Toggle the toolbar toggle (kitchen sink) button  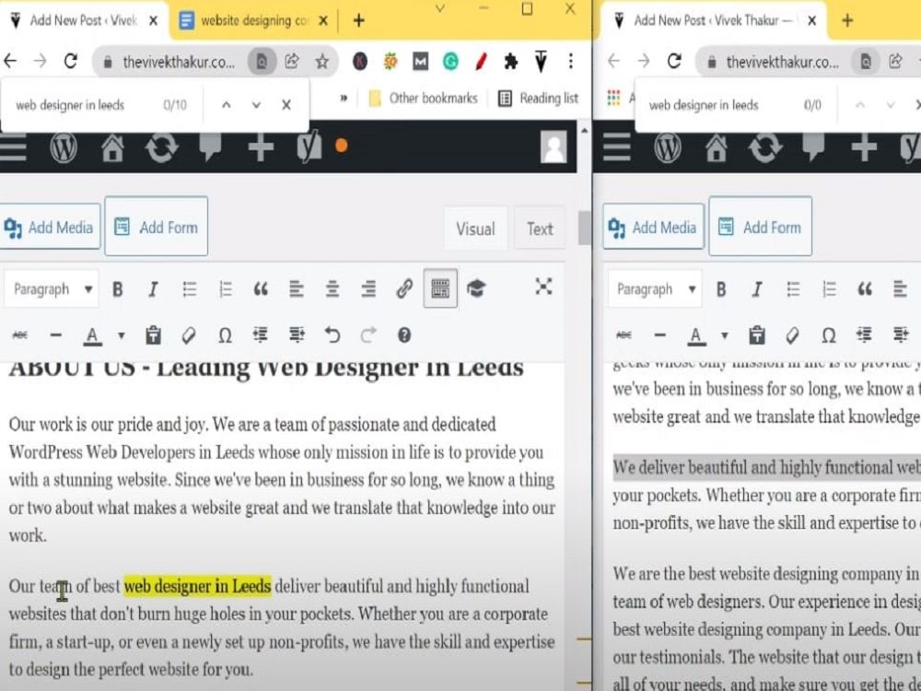click(440, 288)
